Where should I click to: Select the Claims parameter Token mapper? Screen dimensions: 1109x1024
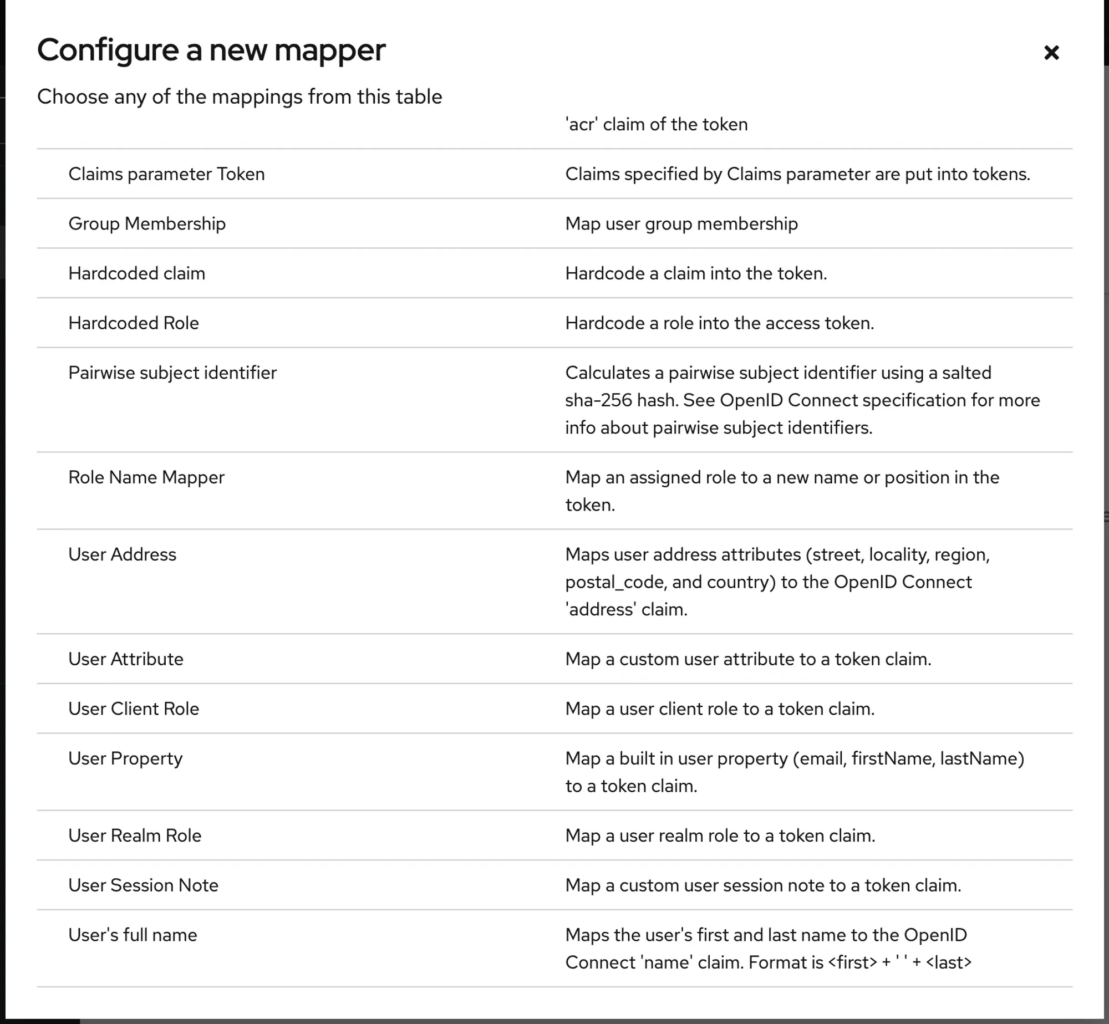click(x=166, y=174)
